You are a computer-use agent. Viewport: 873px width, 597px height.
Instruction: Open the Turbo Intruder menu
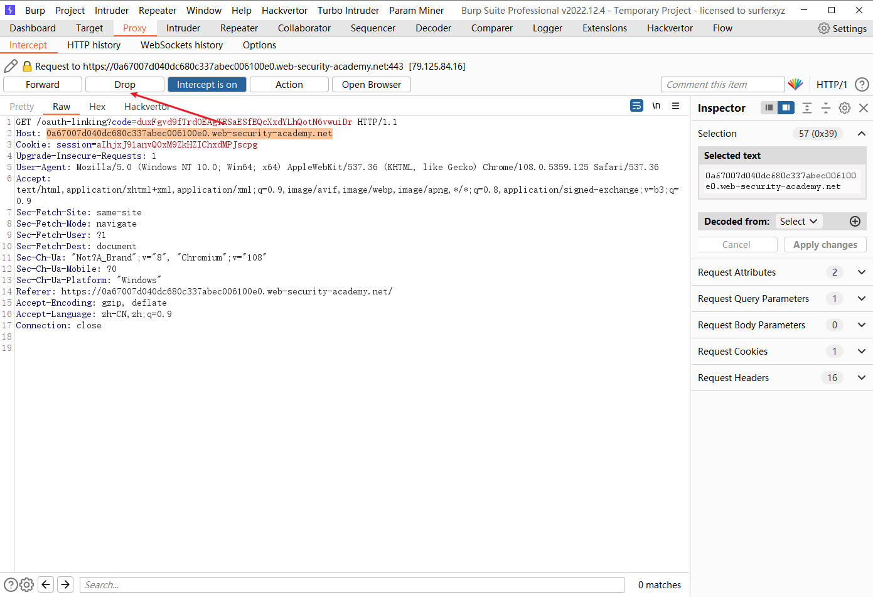tap(348, 10)
